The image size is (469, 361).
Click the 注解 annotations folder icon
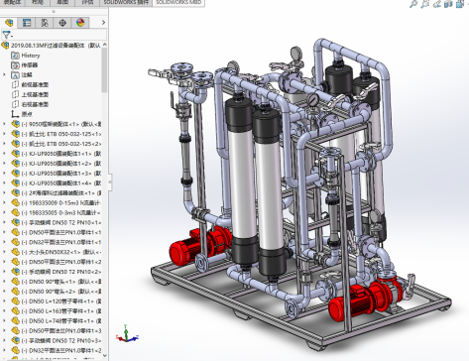tap(15, 75)
